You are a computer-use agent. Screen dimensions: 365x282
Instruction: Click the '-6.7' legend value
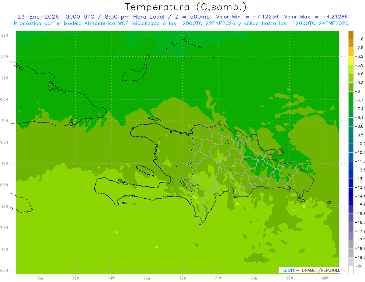pyautogui.click(x=360, y=100)
